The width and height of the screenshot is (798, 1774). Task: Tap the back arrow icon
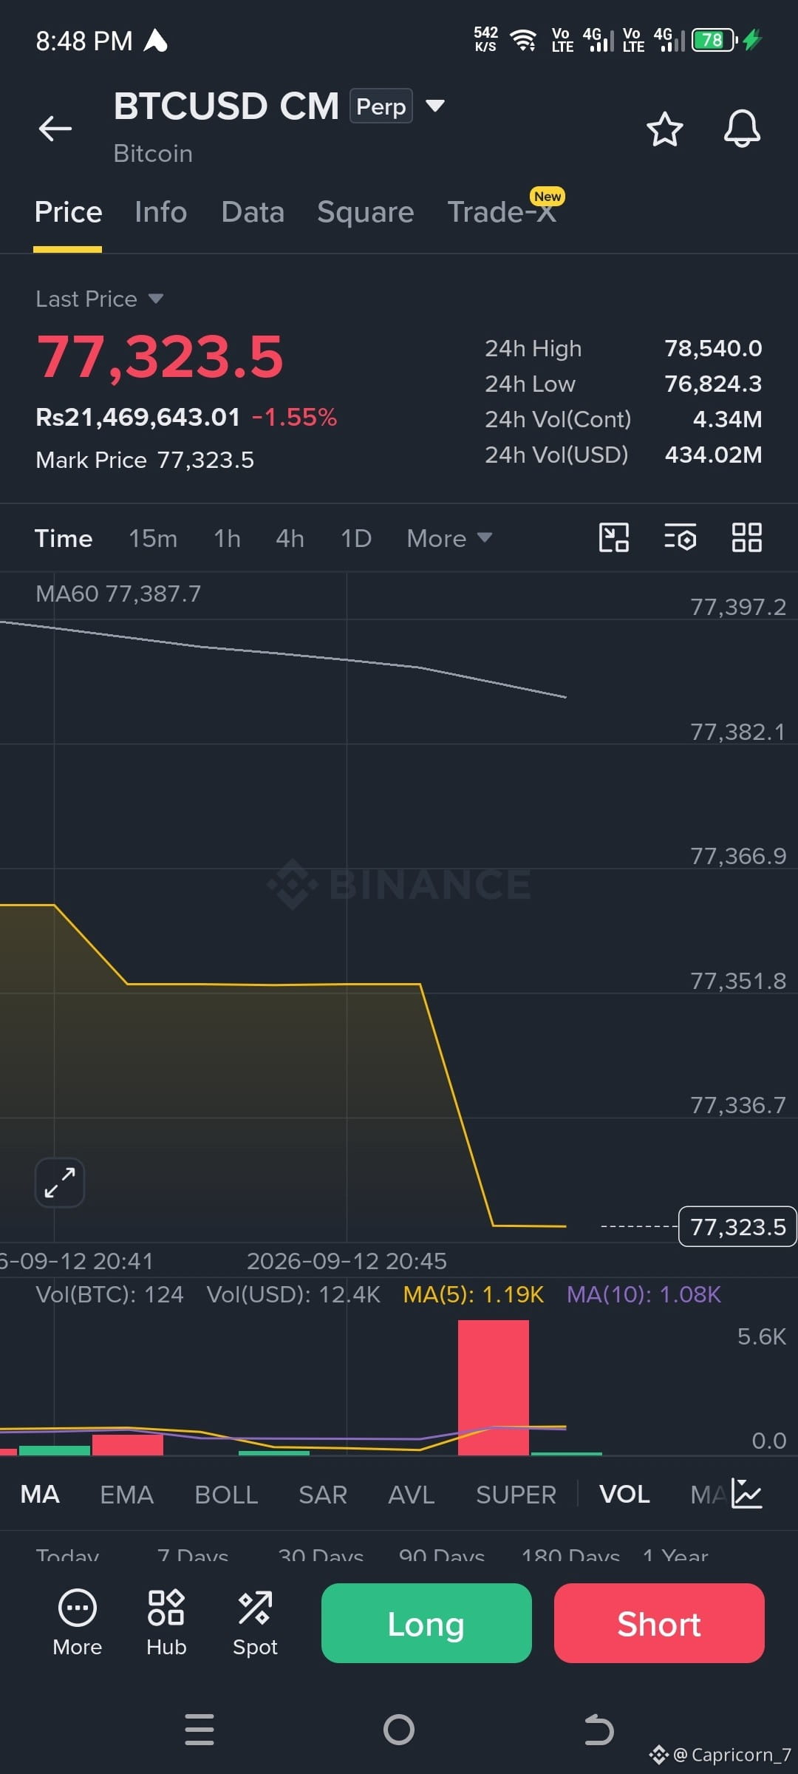click(x=55, y=129)
